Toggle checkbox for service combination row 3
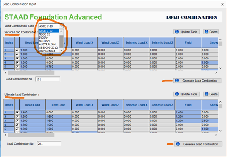227x157 pixels. (17, 59)
